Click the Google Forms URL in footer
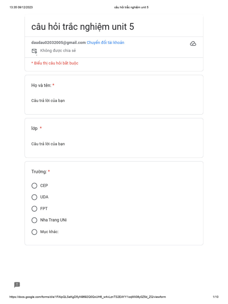The height and width of the screenshot is (304, 228). (x=88, y=297)
